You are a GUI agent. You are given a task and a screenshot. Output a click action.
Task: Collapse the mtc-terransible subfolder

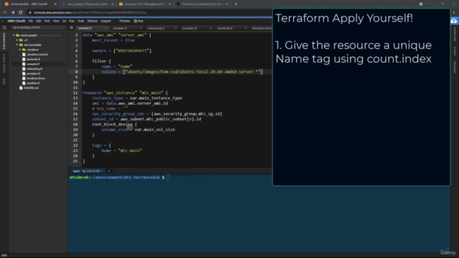tap(17, 44)
